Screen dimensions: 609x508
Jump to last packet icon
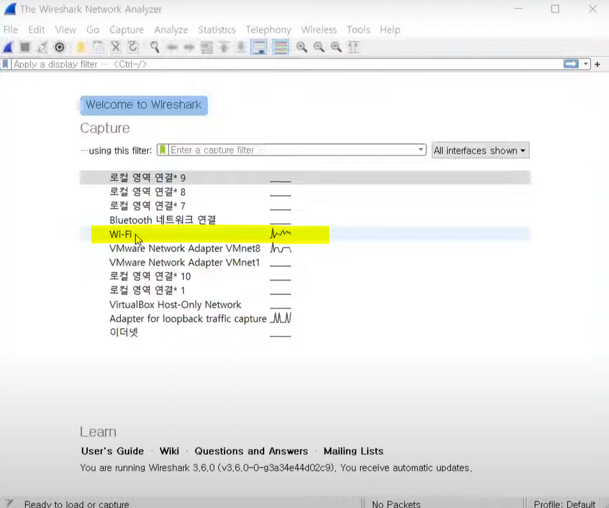point(241,47)
